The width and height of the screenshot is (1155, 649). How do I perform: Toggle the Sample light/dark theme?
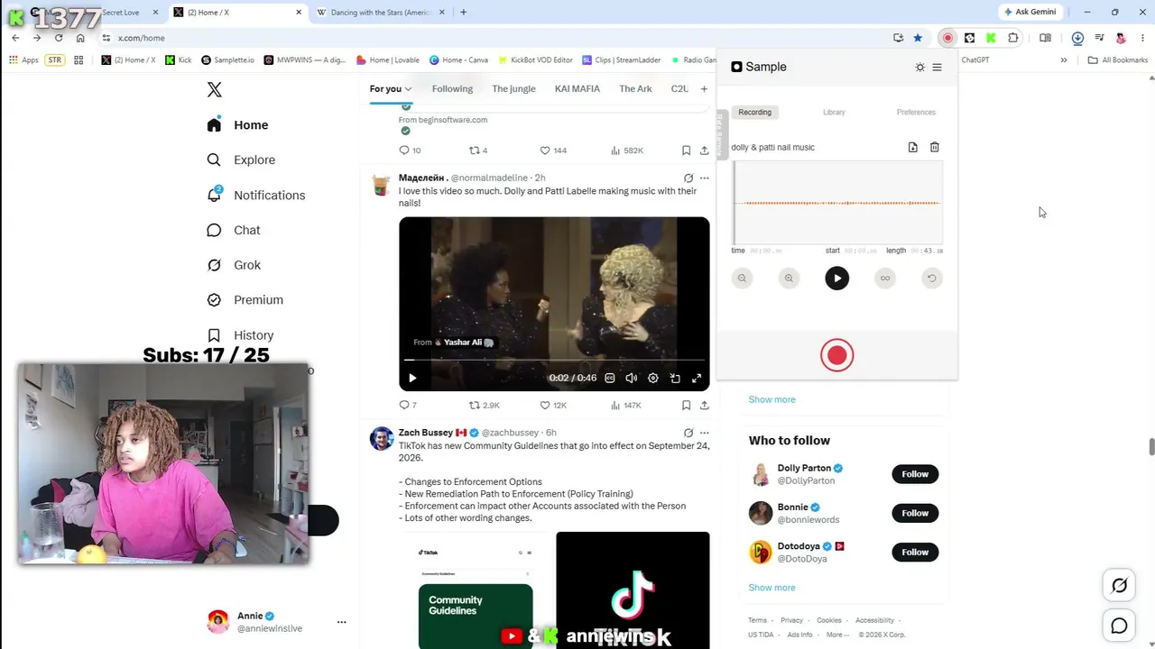point(919,68)
